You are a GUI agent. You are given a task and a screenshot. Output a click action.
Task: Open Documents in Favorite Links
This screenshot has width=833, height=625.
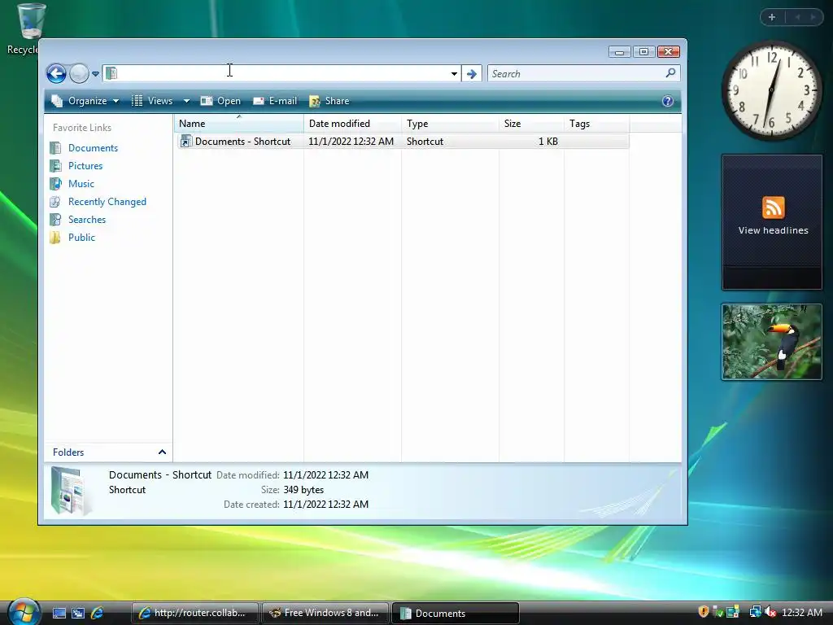tap(93, 148)
